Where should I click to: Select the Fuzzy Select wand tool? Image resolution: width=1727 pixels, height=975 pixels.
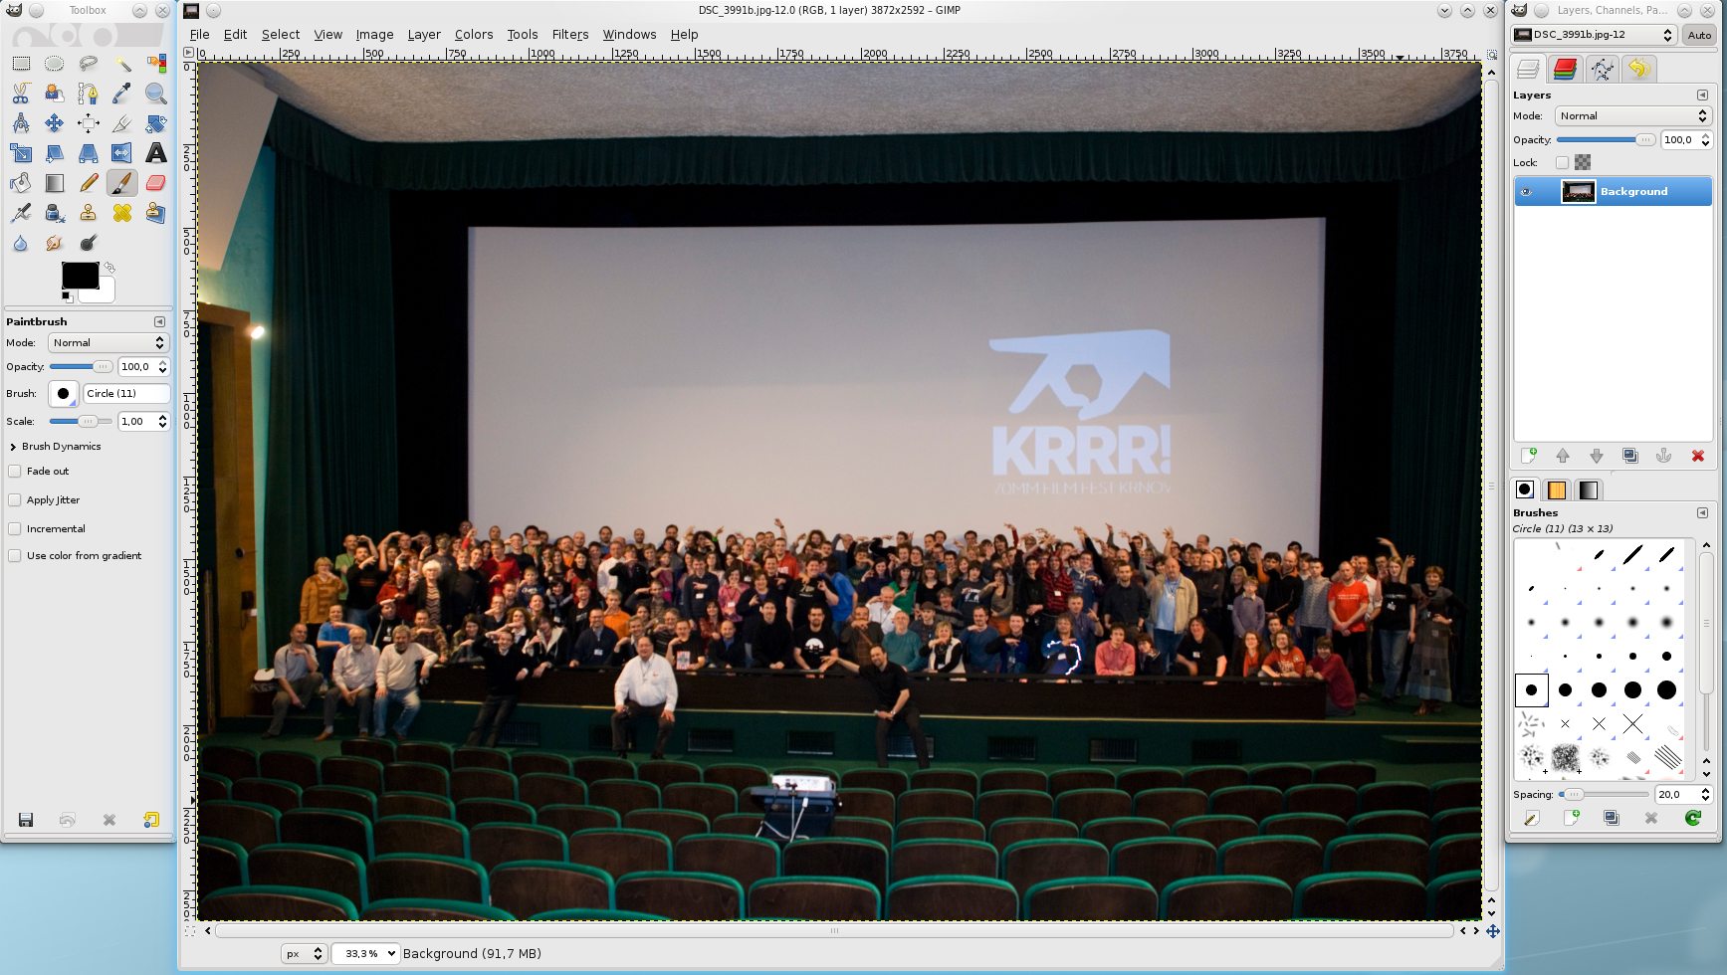(x=122, y=64)
